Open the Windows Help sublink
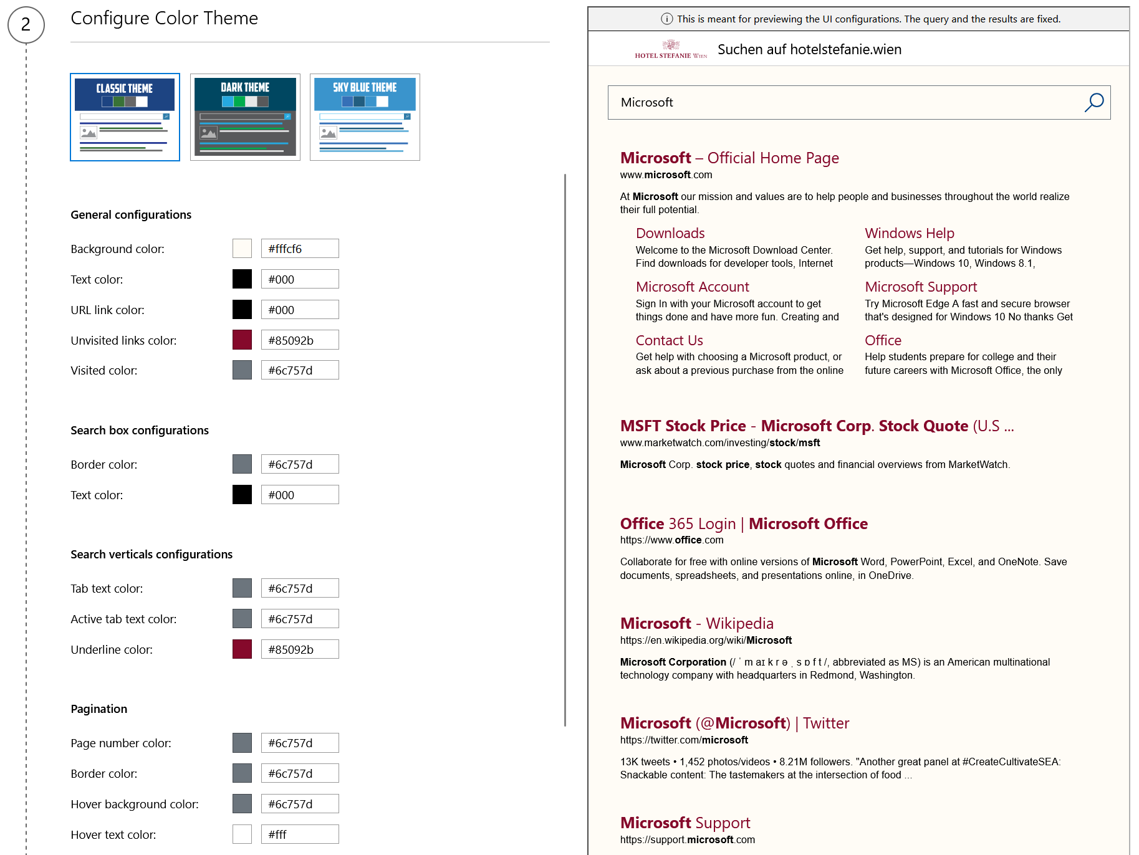This screenshot has width=1139, height=855. pos(910,233)
